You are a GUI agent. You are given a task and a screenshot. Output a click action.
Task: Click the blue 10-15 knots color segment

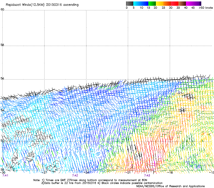coord(144,3)
